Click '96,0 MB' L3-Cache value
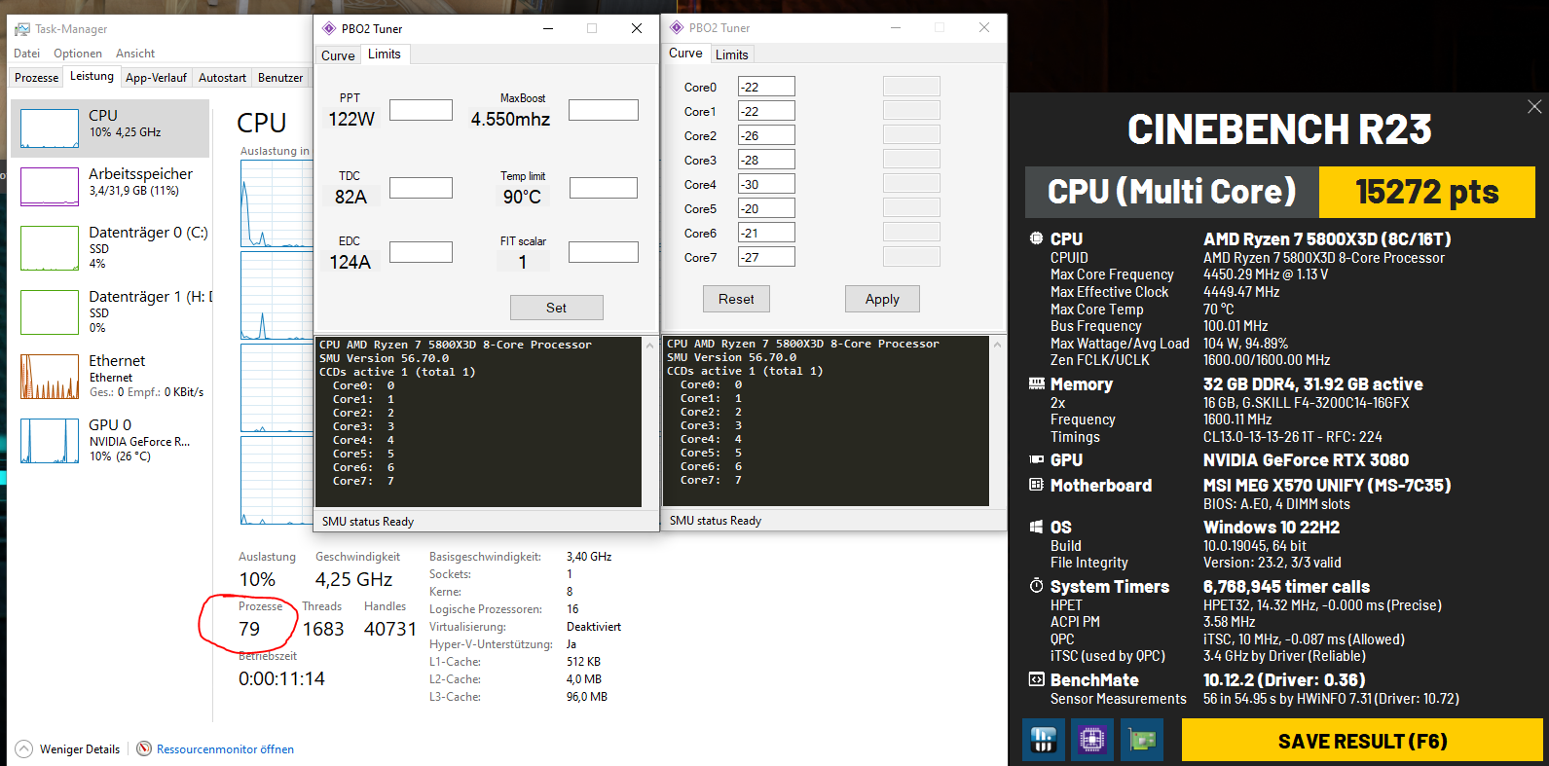Image resolution: width=1549 pixels, height=766 pixels. [x=587, y=697]
